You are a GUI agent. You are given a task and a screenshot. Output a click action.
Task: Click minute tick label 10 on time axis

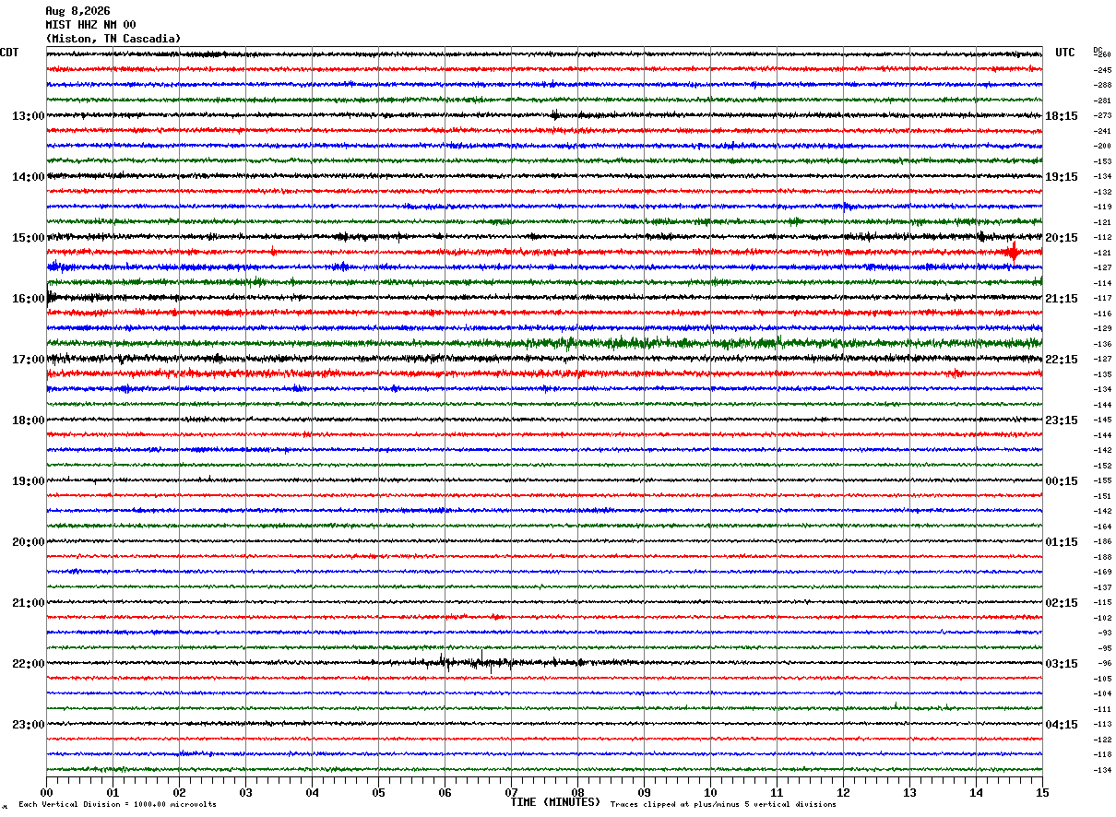(710, 792)
